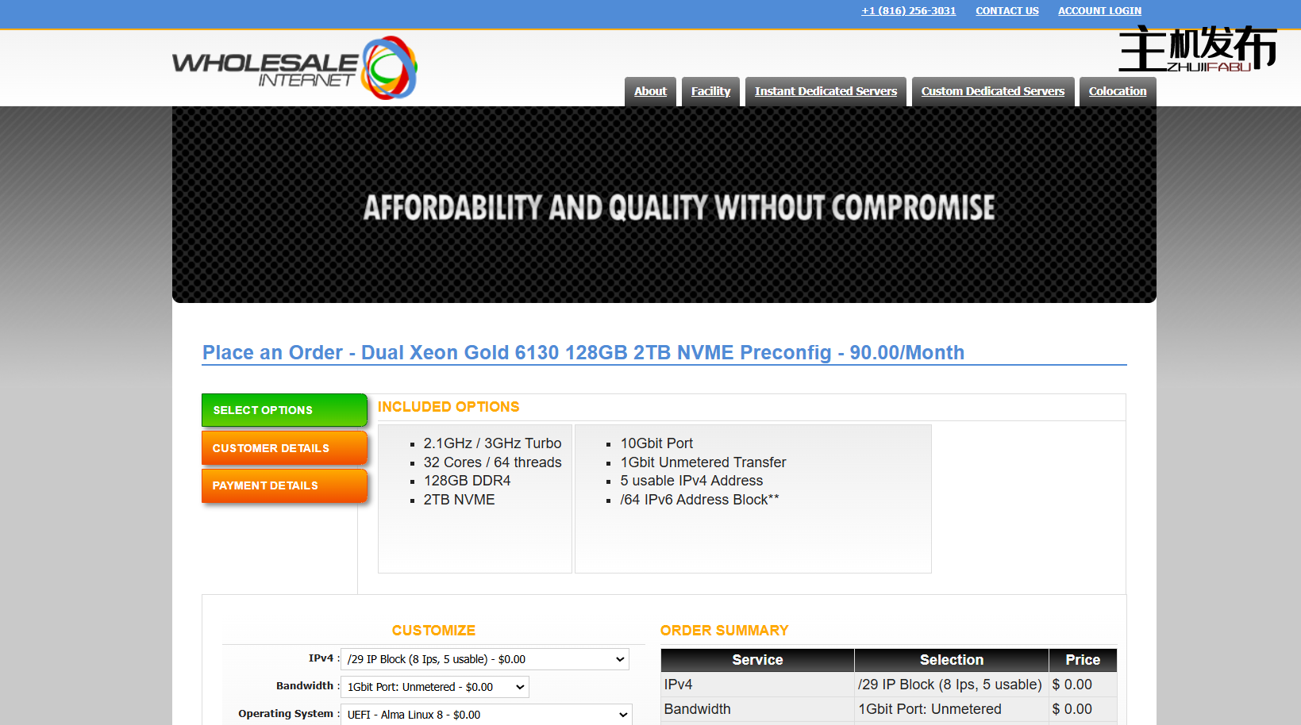The width and height of the screenshot is (1301, 725).
Task: Click the Zhujifabu watermark logo
Action: tap(1197, 49)
